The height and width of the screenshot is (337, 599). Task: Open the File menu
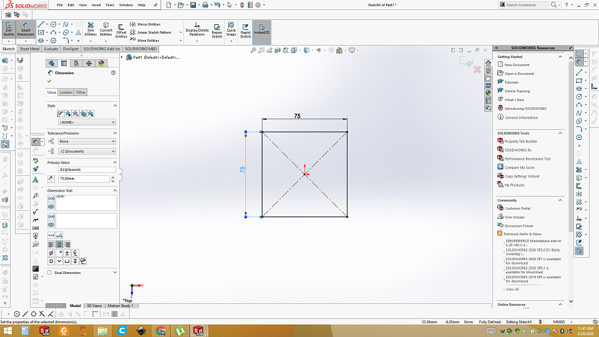tap(60, 5)
